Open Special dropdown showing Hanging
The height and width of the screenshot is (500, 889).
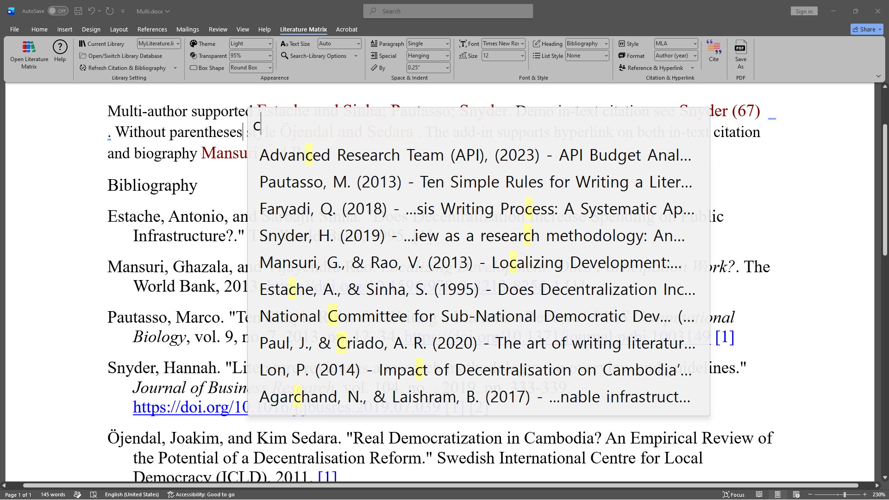(x=428, y=56)
